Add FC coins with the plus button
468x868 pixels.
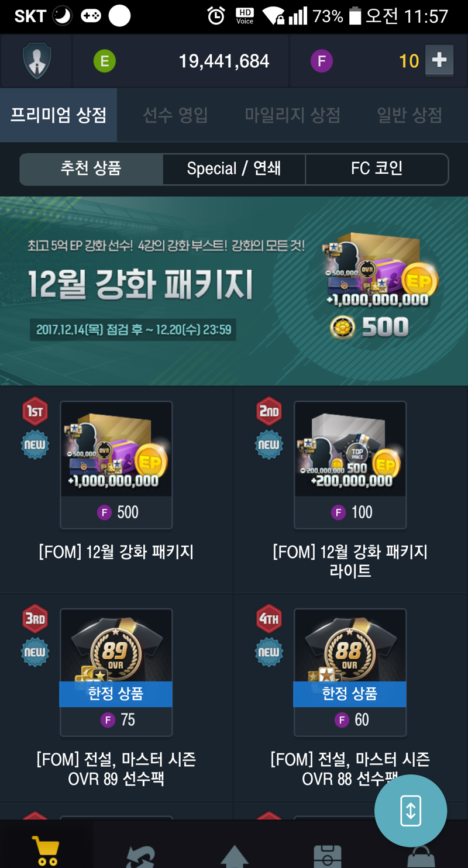[439, 60]
